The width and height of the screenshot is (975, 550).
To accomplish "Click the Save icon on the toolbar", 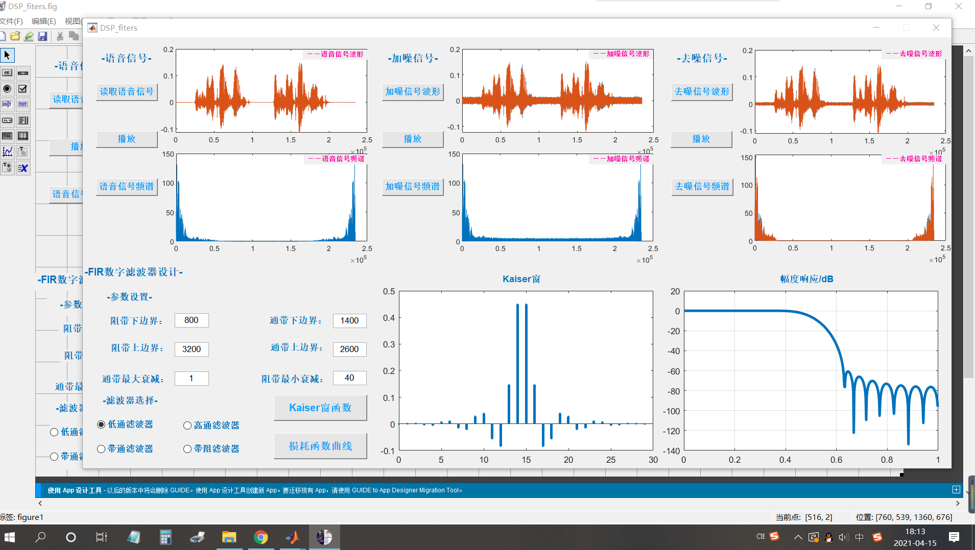I will pos(43,36).
